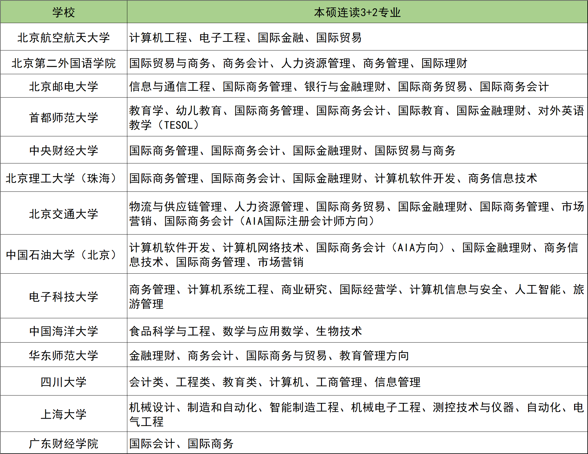Screen dimensions: 588x454
Task: Select the majors cell starting with 机械设计
Action: [357, 414]
